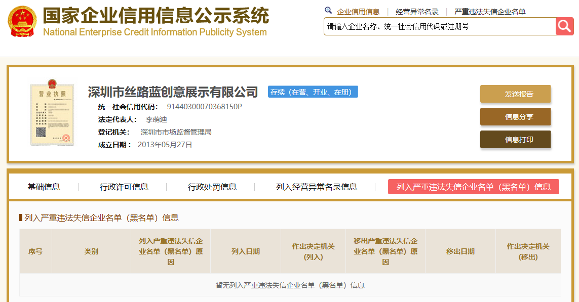Open the business license thumbnail image
579x302 pixels.
pos(52,113)
